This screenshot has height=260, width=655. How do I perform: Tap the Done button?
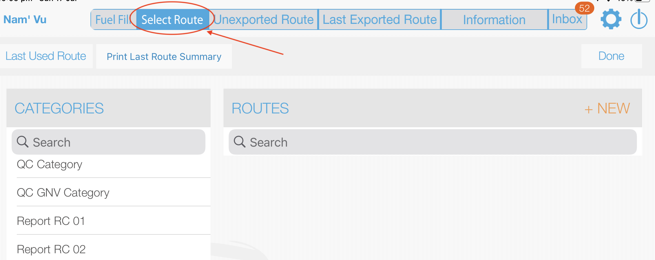[x=611, y=56]
